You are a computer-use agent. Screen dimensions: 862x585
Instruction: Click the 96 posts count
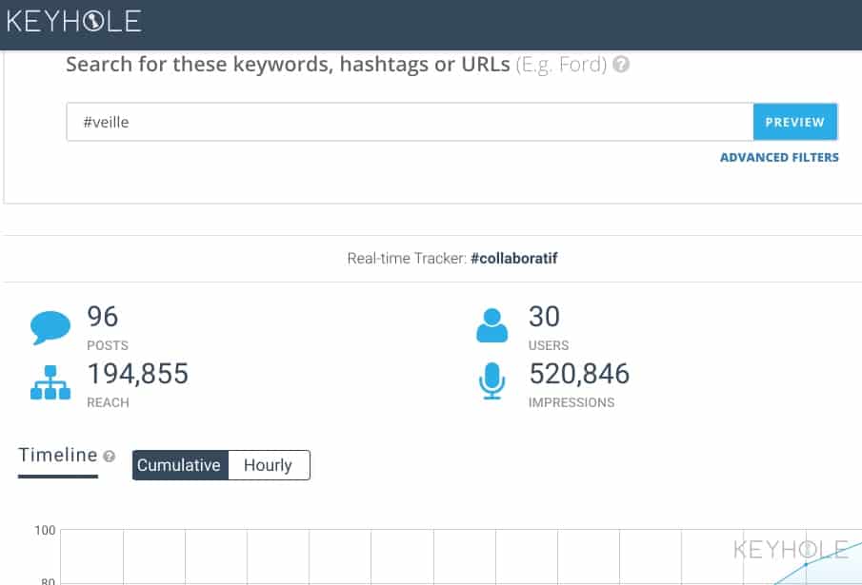pyautogui.click(x=103, y=317)
